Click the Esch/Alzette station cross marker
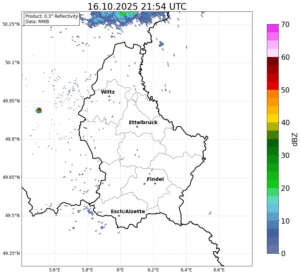Viewport: 301px width, 275px height. pyautogui.click(x=119, y=216)
